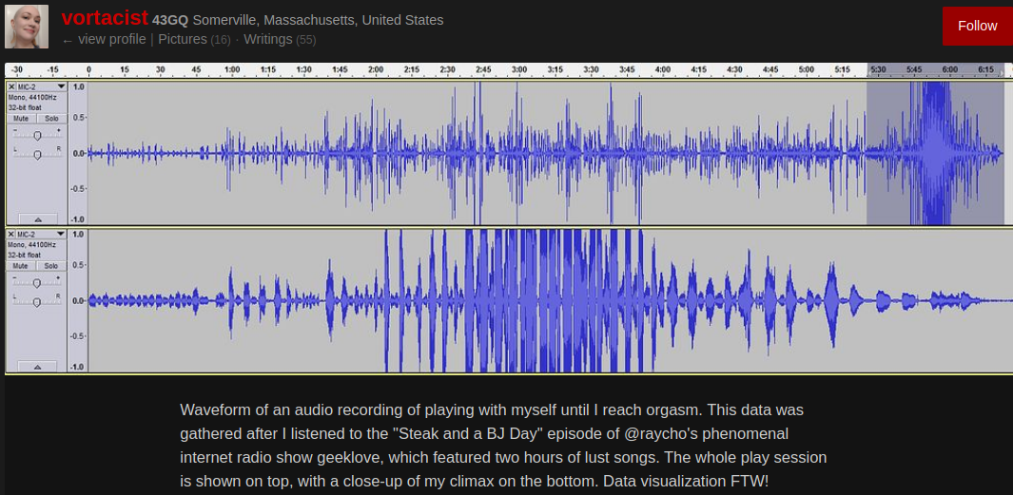
Task: Solo the upper MIC-2 track
Action: point(51,119)
